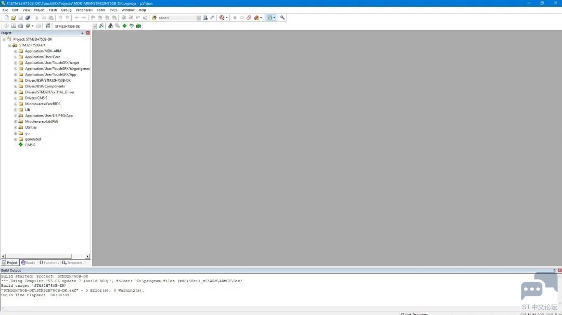Click the green Manage Run-Time Environment icon
The height and width of the screenshot is (315, 562).
coord(124,26)
